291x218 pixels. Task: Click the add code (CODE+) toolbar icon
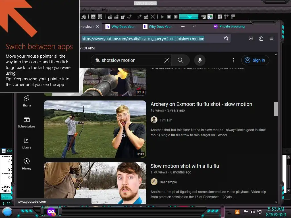110,17
